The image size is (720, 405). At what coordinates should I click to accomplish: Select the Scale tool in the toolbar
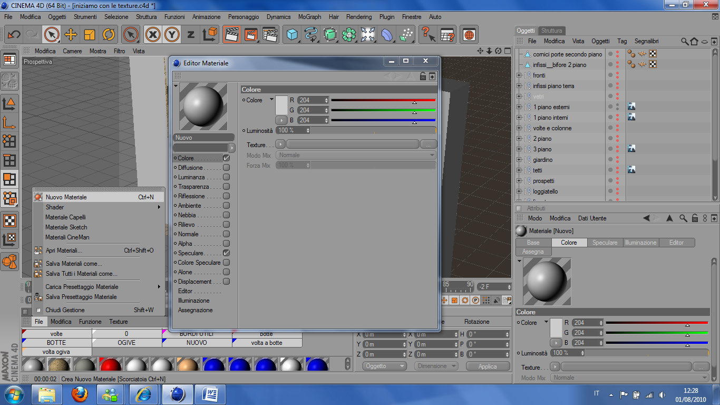point(90,35)
